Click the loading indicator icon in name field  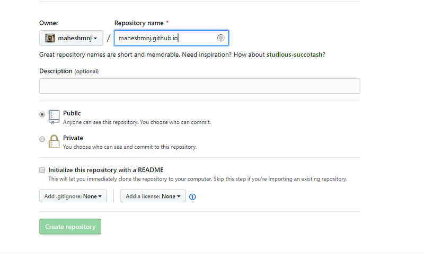pos(220,38)
